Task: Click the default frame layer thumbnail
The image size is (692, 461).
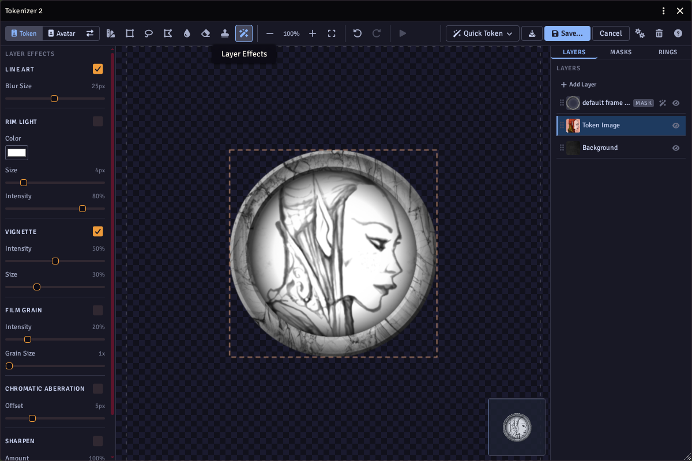Action: [x=573, y=103]
